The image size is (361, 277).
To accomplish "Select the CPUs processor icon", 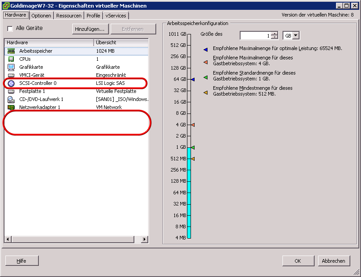I will click(11, 59).
